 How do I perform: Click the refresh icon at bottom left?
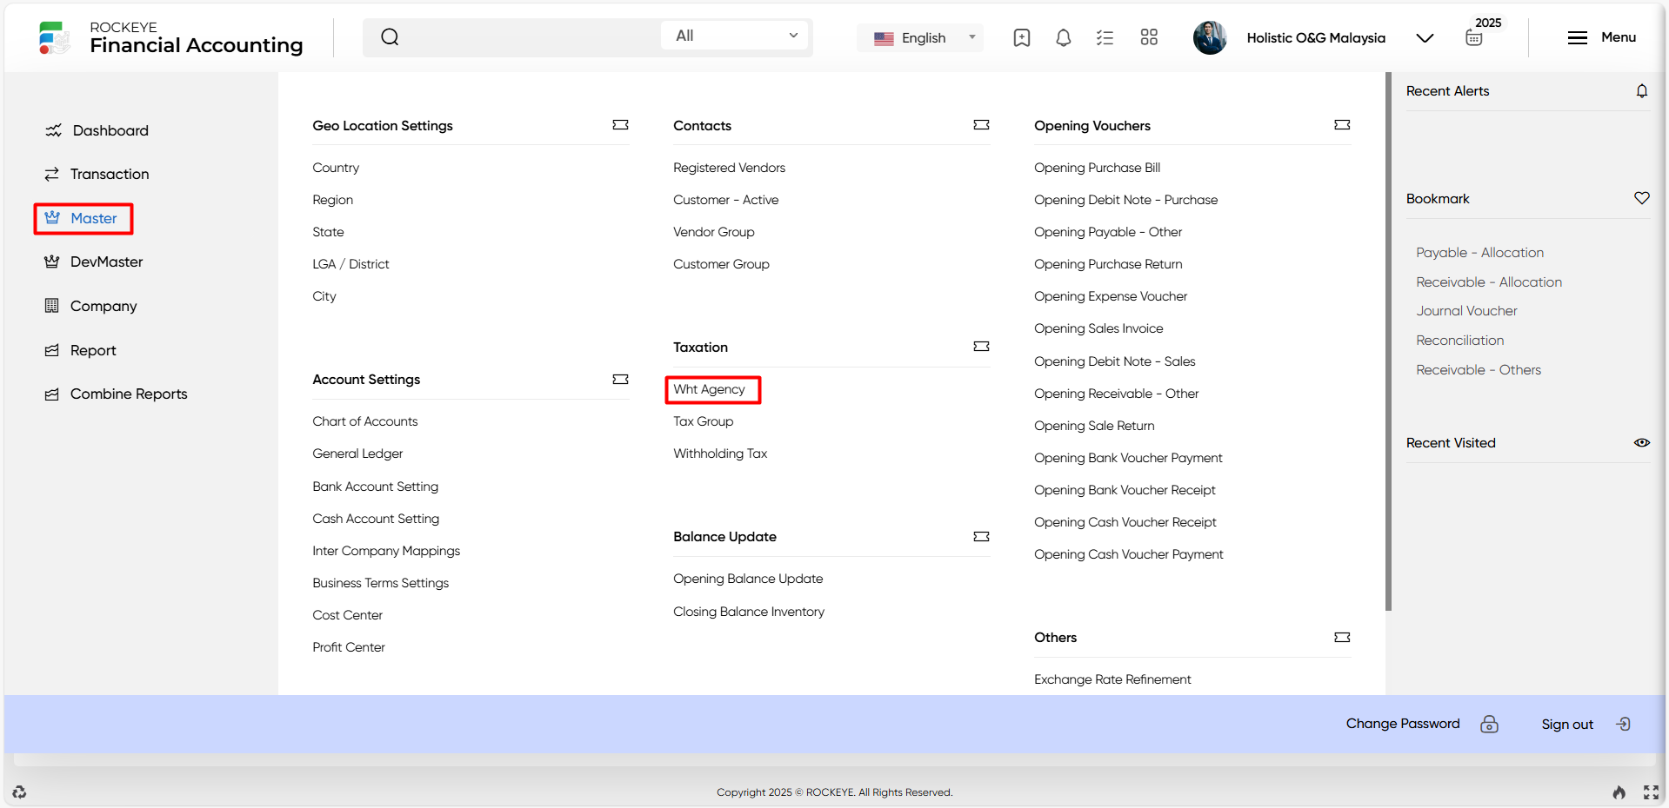(x=19, y=791)
